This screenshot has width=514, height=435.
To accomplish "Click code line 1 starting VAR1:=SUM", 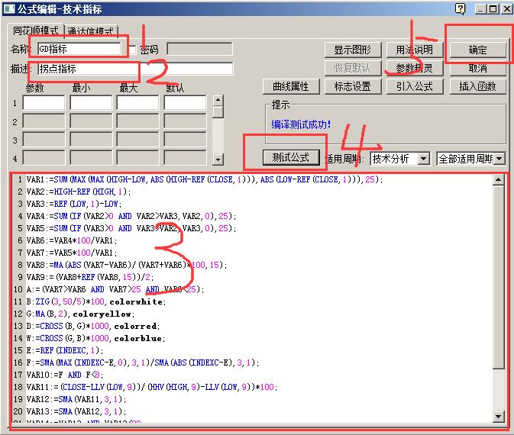I will pos(205,179).
